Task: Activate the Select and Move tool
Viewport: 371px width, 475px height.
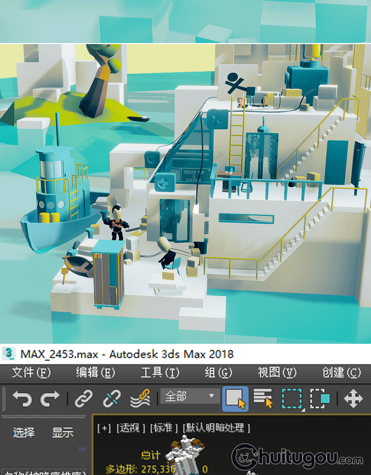Action: pyautogui.click(x=353, y=399)
